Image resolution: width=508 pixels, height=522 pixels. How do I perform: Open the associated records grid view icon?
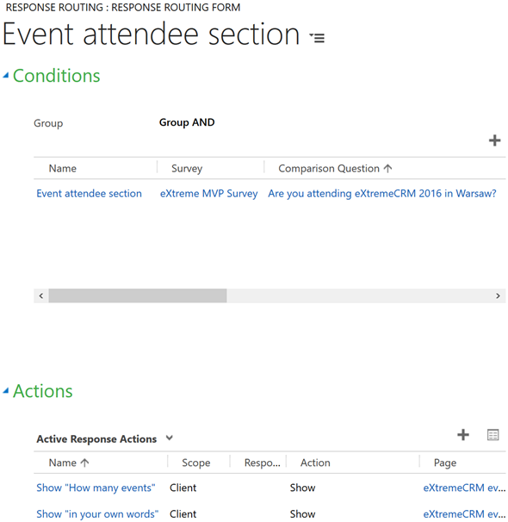(x=493, y=435)
